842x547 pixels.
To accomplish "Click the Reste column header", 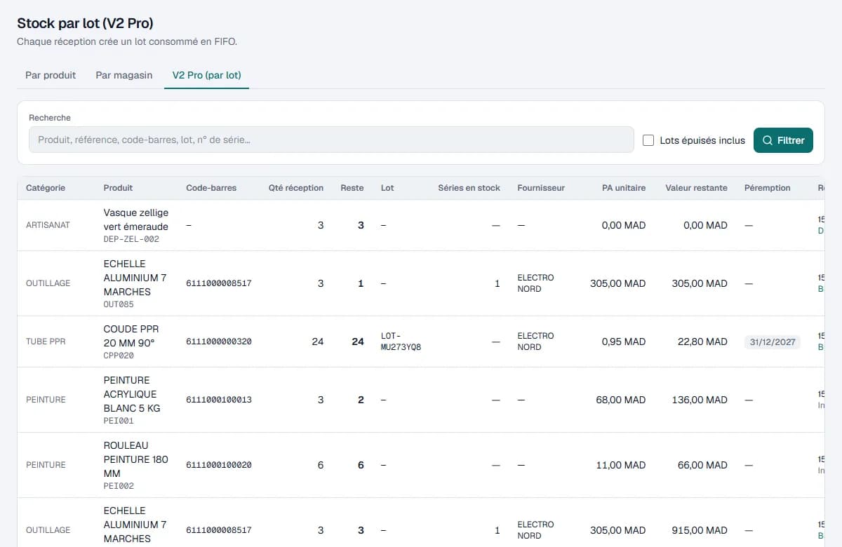I will [352, 188].
